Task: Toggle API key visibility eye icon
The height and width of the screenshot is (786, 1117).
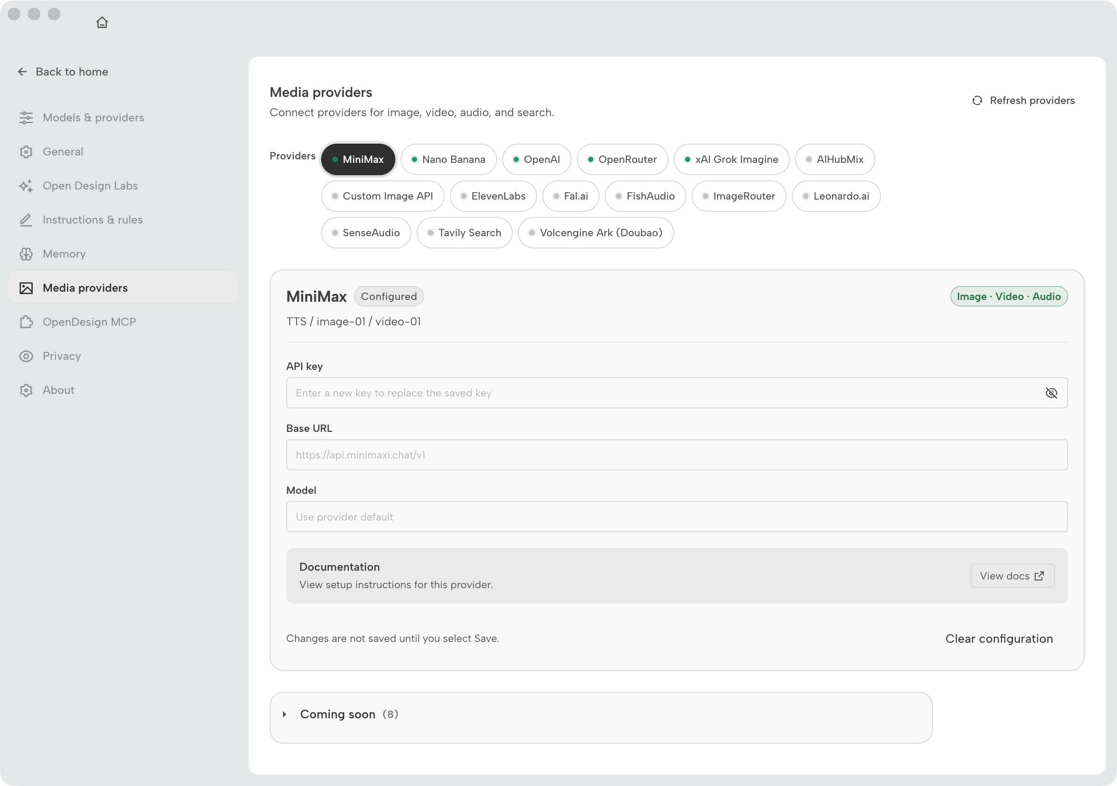Action: pyautogui.click(x=1051, y=393)
